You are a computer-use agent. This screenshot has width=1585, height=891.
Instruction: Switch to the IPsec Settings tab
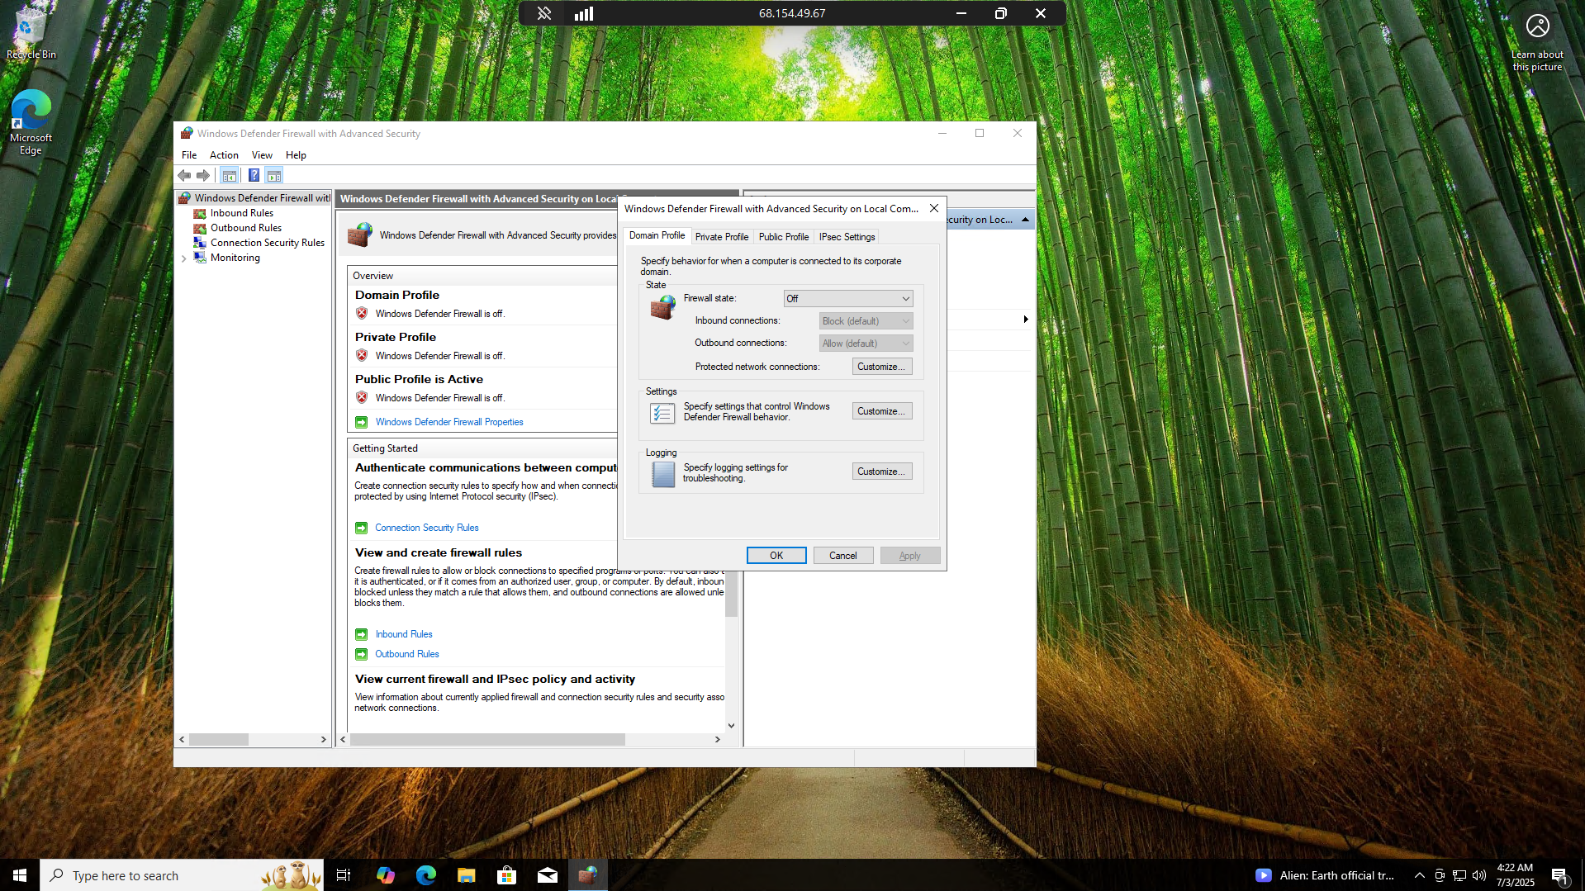pos(847,237)
